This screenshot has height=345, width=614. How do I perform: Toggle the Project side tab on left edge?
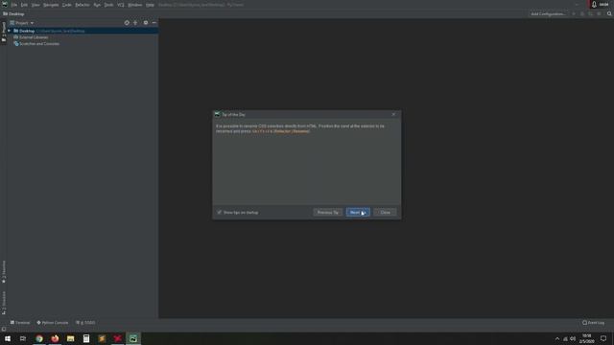point(4,32)
